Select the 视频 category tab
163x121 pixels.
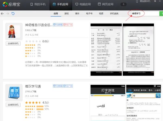pyautogui.click(x=101, y=14)
